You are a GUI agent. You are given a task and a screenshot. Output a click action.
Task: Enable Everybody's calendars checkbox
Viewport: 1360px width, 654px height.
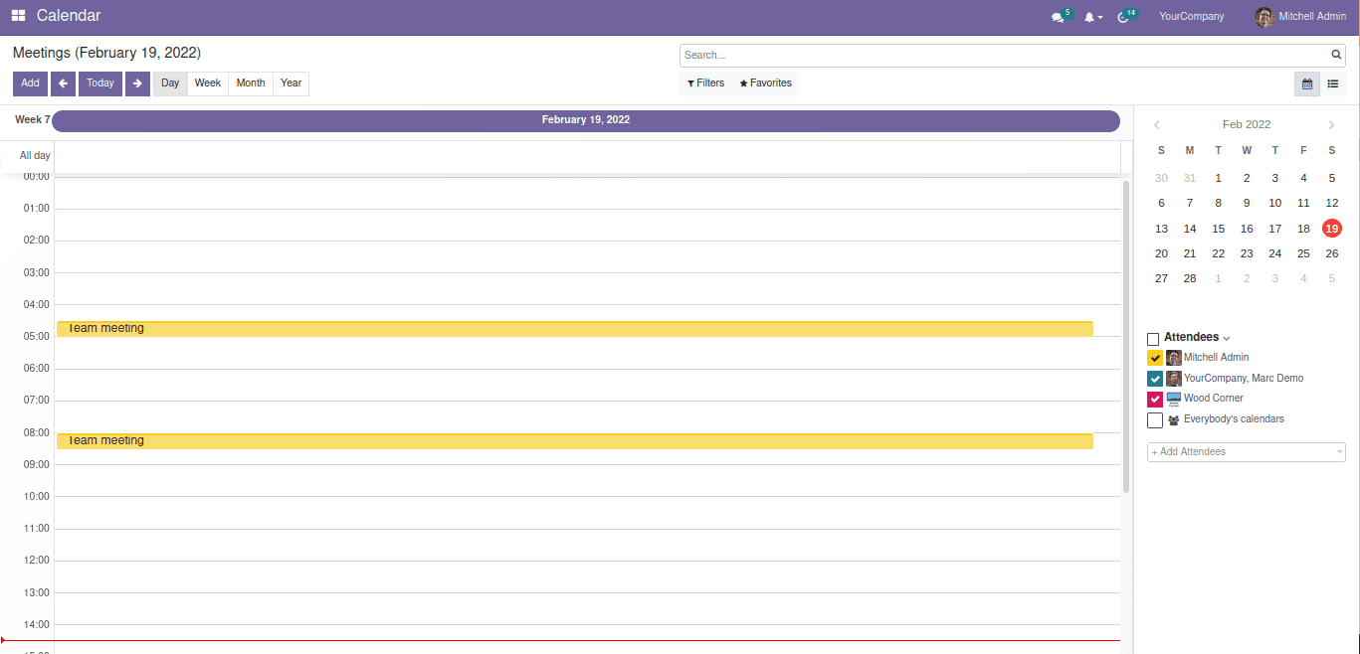(x=1155, y=420)
